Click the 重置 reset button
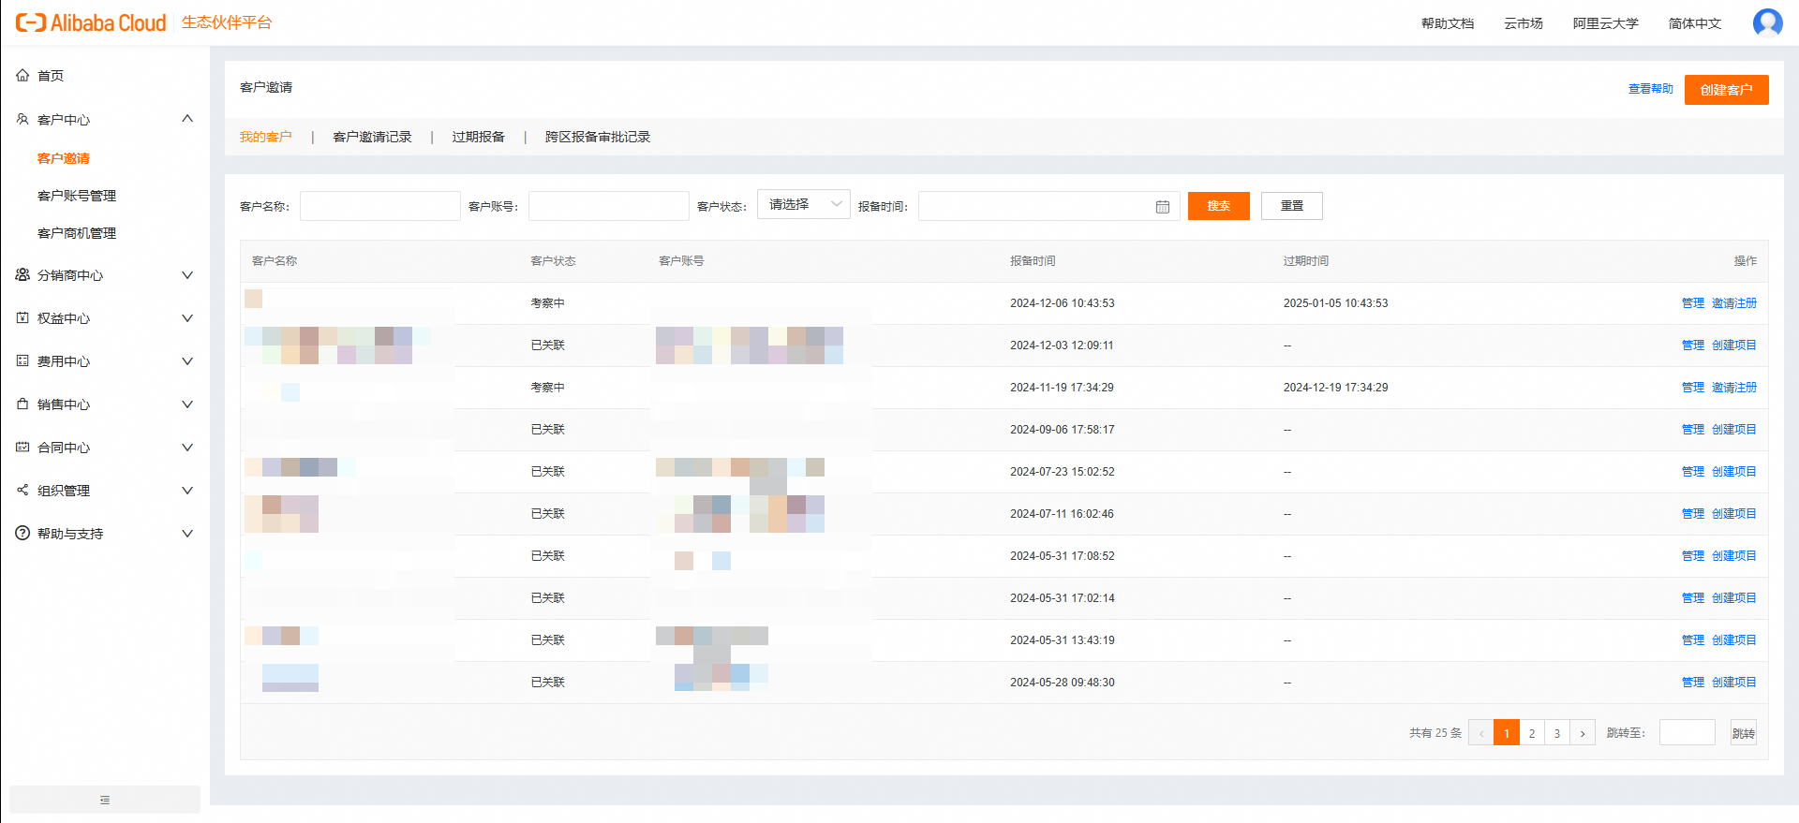The image size is (1799, 823). pos(1292,206)
